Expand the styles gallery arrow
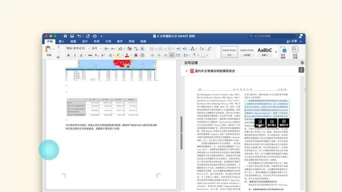Image resolution: width=342 pixels, height=192 pixels. click(276, 52)
